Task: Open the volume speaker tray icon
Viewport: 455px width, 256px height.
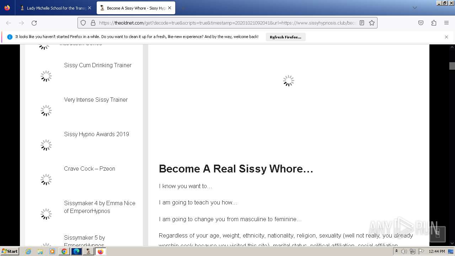Action: coord(405,251)
